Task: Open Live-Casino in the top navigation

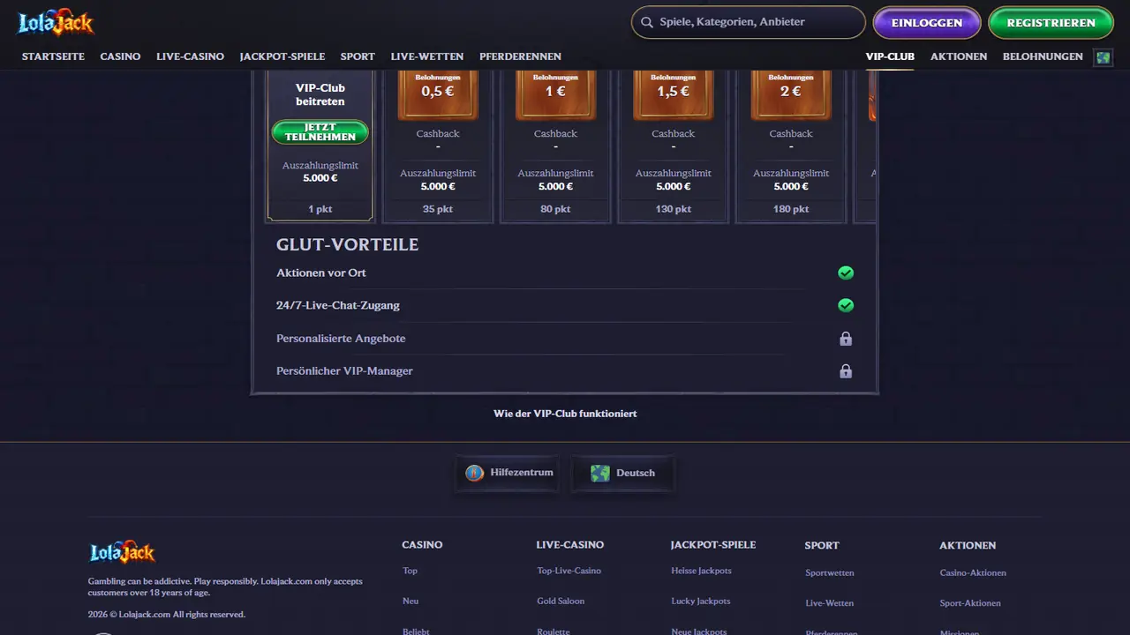Action: pyautogui.click(x=190, y=56)
